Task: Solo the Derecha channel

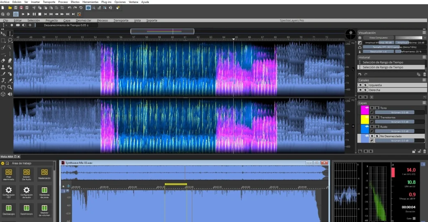Action: pos(365,90)
